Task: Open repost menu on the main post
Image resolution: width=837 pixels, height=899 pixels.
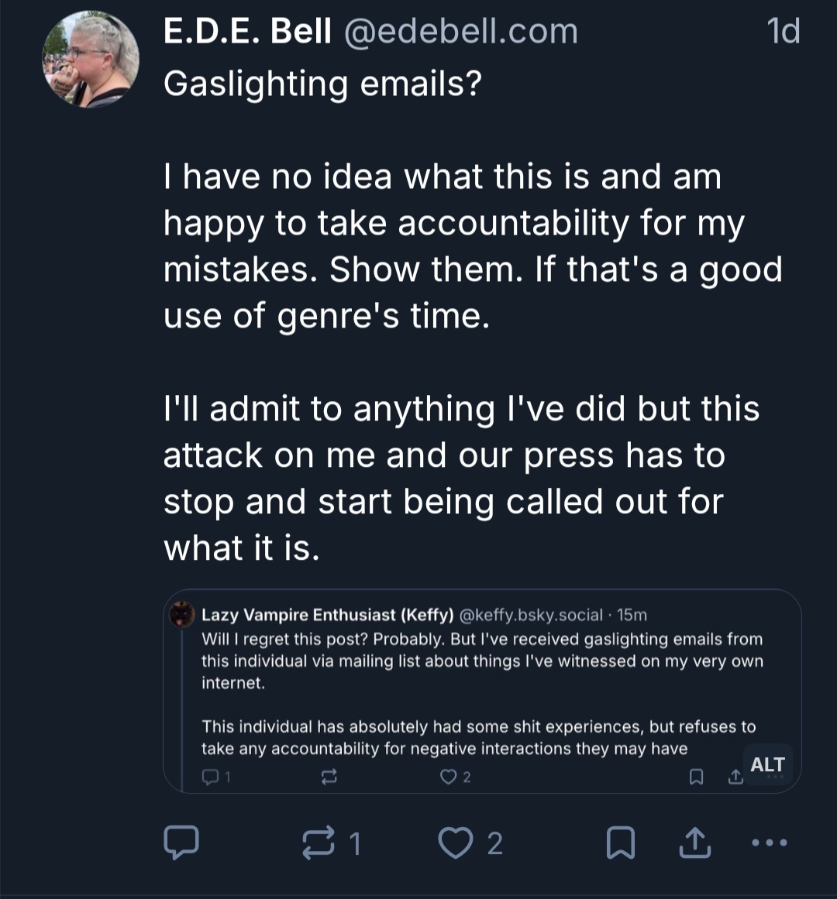Action: [x=319, y=842]
